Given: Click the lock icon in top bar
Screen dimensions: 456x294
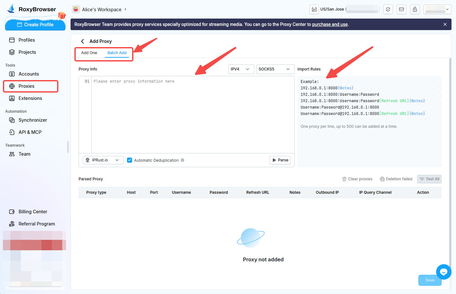Looking at the screenshot, I should click(415, 9).
